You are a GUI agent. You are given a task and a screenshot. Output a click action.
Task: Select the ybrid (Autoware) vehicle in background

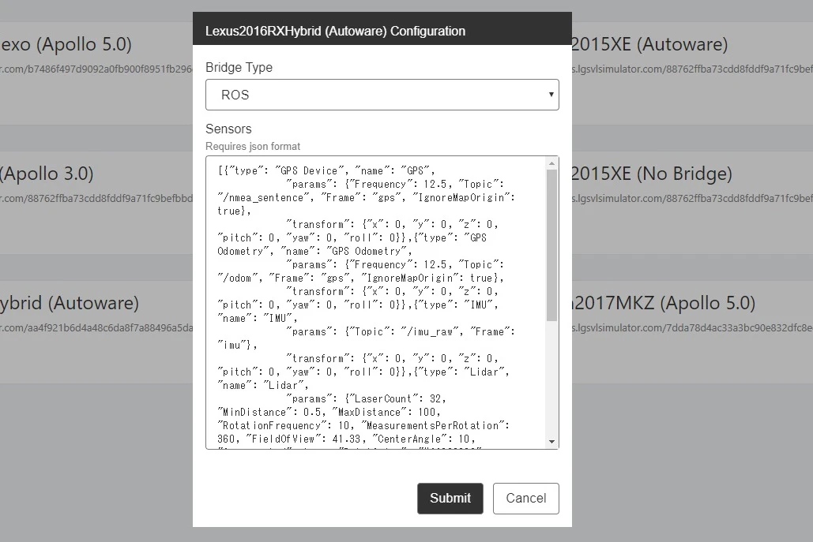click(70, 303)
